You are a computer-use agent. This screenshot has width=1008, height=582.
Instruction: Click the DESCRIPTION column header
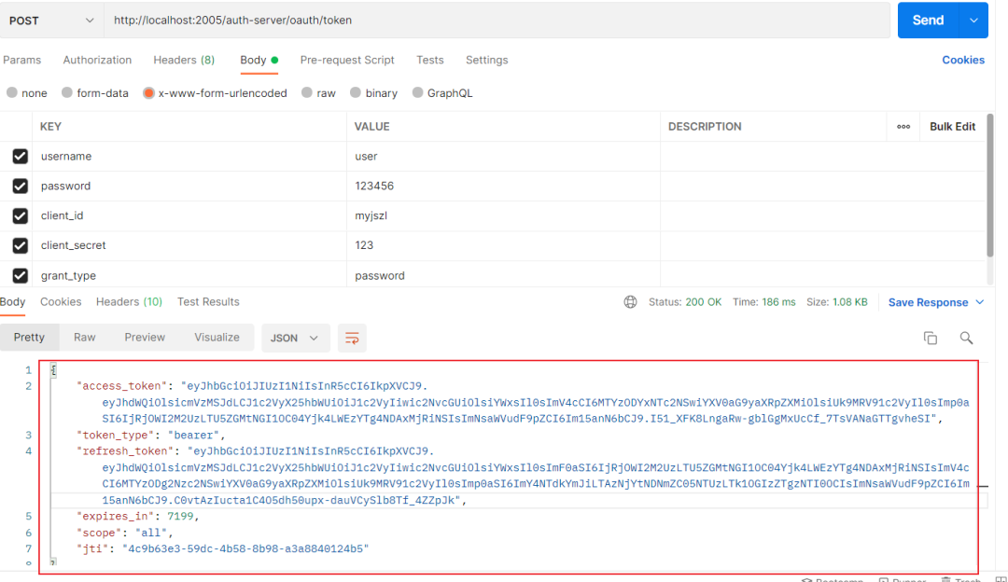(705, 127)
